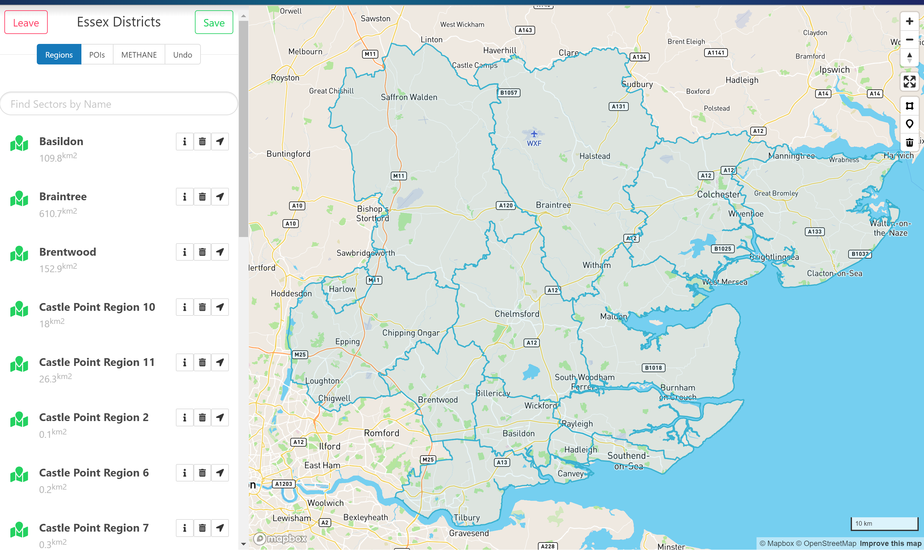The width and height of the screenshot is (924, 550).
Task: Click the sidebar scroll down arrow
Action: tap(244, 544)
